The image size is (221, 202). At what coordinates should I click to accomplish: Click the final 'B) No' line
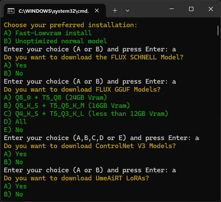pyautogui.click(x=13, y=194)
